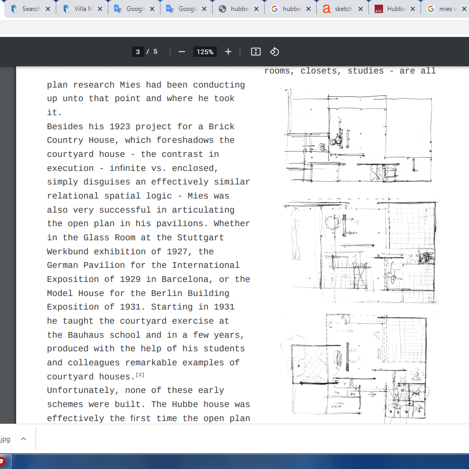Click the bottom floor plan sketch
The width and height of the screenshot is (469, 469).
354,368
